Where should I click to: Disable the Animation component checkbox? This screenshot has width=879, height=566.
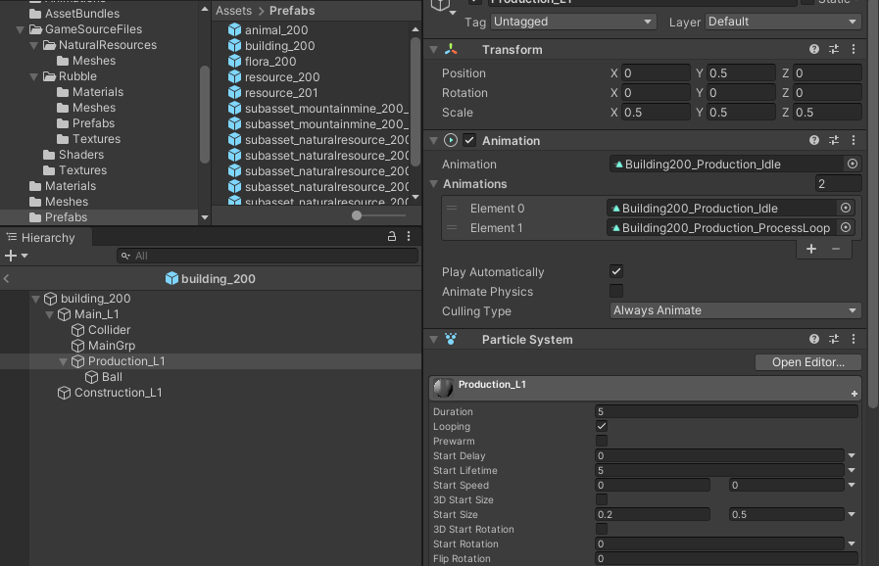469,140
